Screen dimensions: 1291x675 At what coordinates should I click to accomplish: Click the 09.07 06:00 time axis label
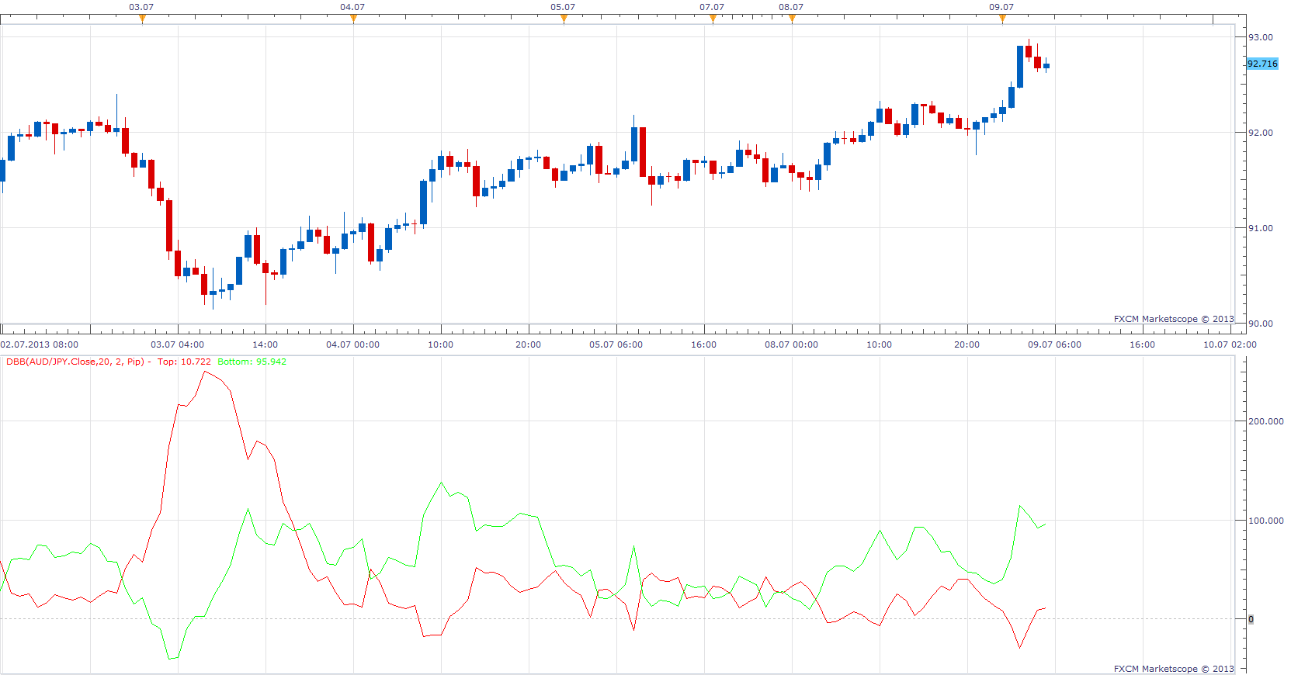[x=1054, y=344]
